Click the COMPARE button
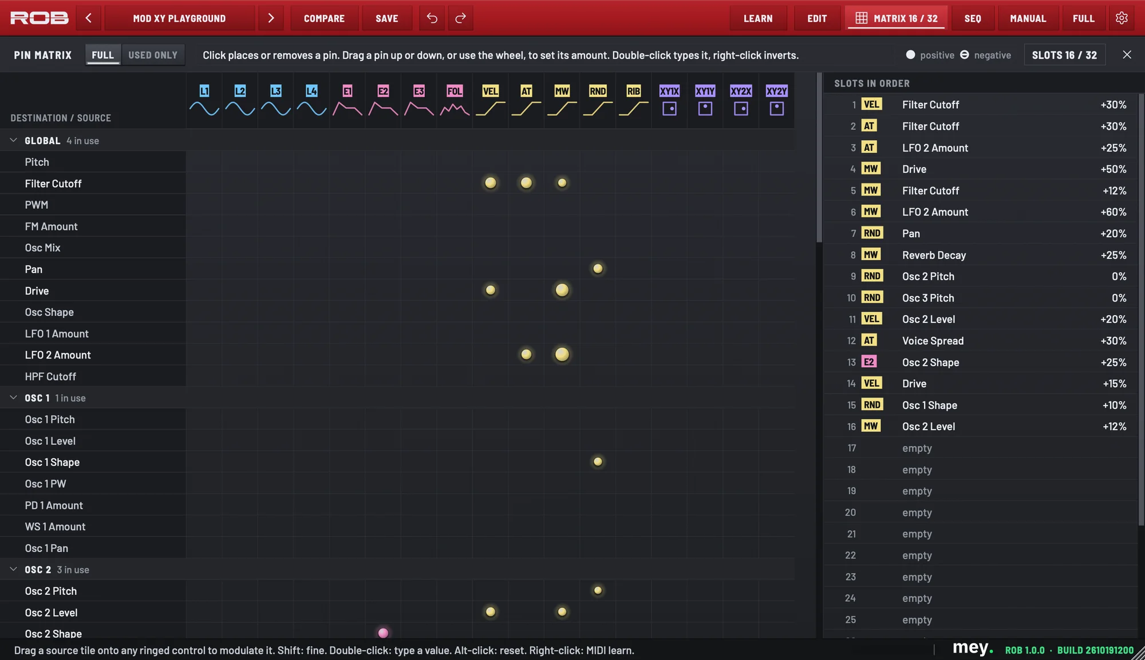1145x660 pixels. coord(324,18)
